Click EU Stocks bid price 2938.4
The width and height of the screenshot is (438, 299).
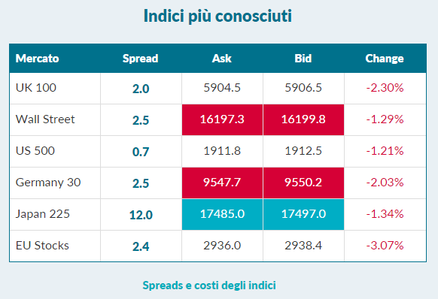[x=303, y=246]
